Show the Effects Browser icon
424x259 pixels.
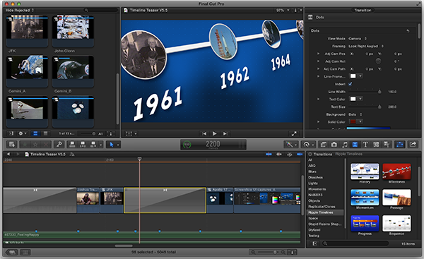(x=324, y=145)
